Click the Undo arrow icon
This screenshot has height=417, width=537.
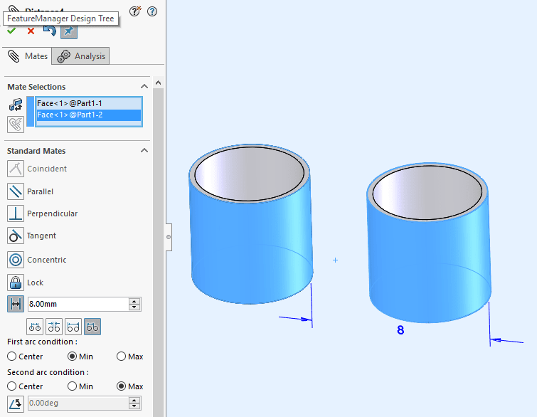(49, 31)
